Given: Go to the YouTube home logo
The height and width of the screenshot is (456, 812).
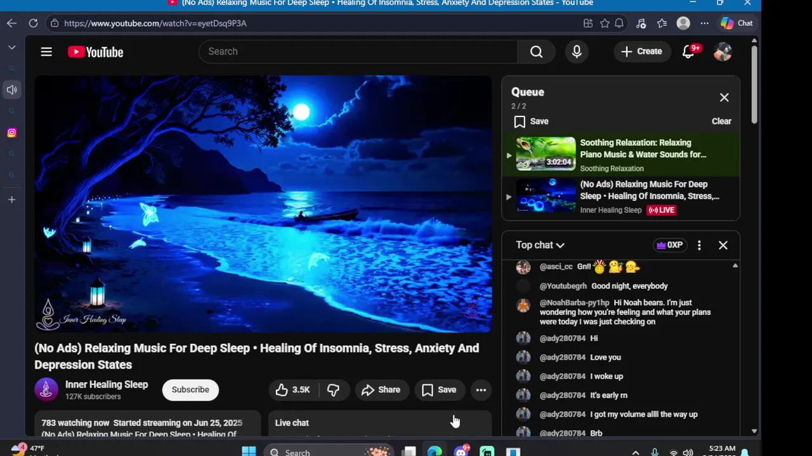Looking at the screenshot, I should pos(96,52).
